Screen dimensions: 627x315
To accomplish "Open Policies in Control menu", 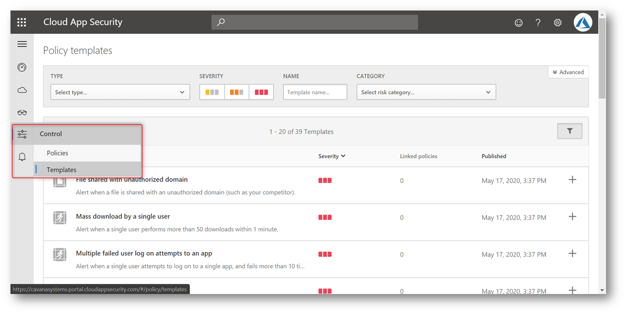I will (x=87, y=153).
